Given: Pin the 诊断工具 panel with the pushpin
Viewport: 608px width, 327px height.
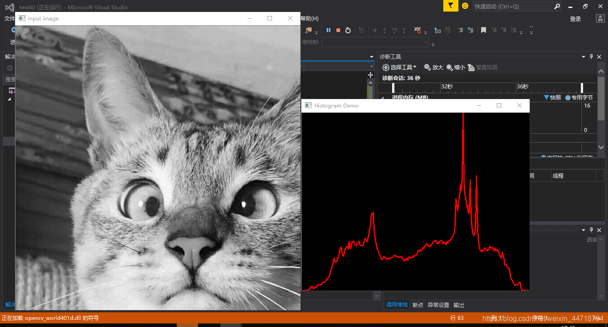Looking at the screenshot, I should click(x=592, y=56).
